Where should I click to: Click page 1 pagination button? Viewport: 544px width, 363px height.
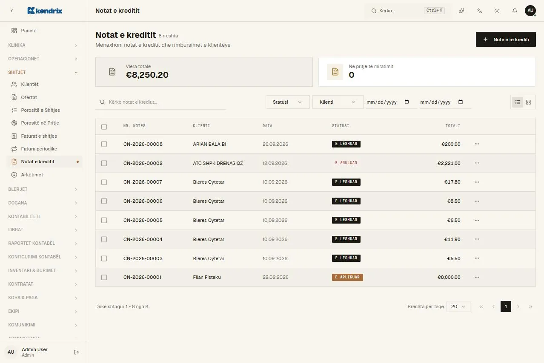tap(506, 306)
